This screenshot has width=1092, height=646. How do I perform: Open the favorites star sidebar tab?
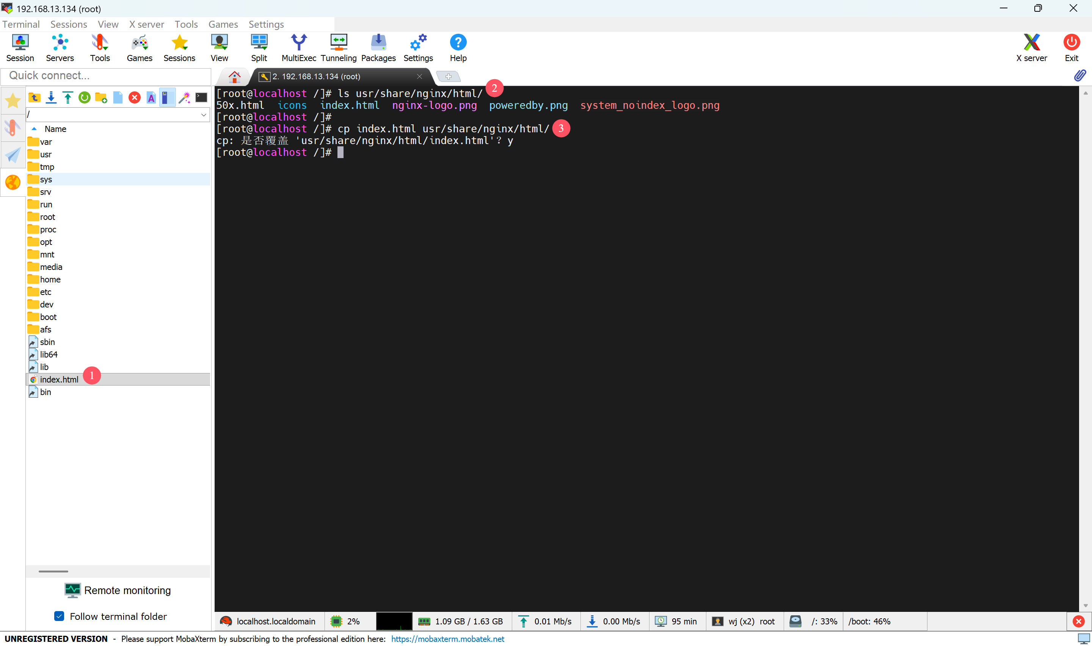click(x=13, y=101)
